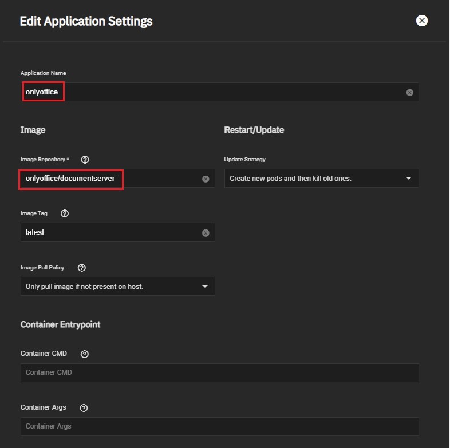This screenshot has height=448, width=450.
Task: Click the Application Name label
Action: pos(43,73)
